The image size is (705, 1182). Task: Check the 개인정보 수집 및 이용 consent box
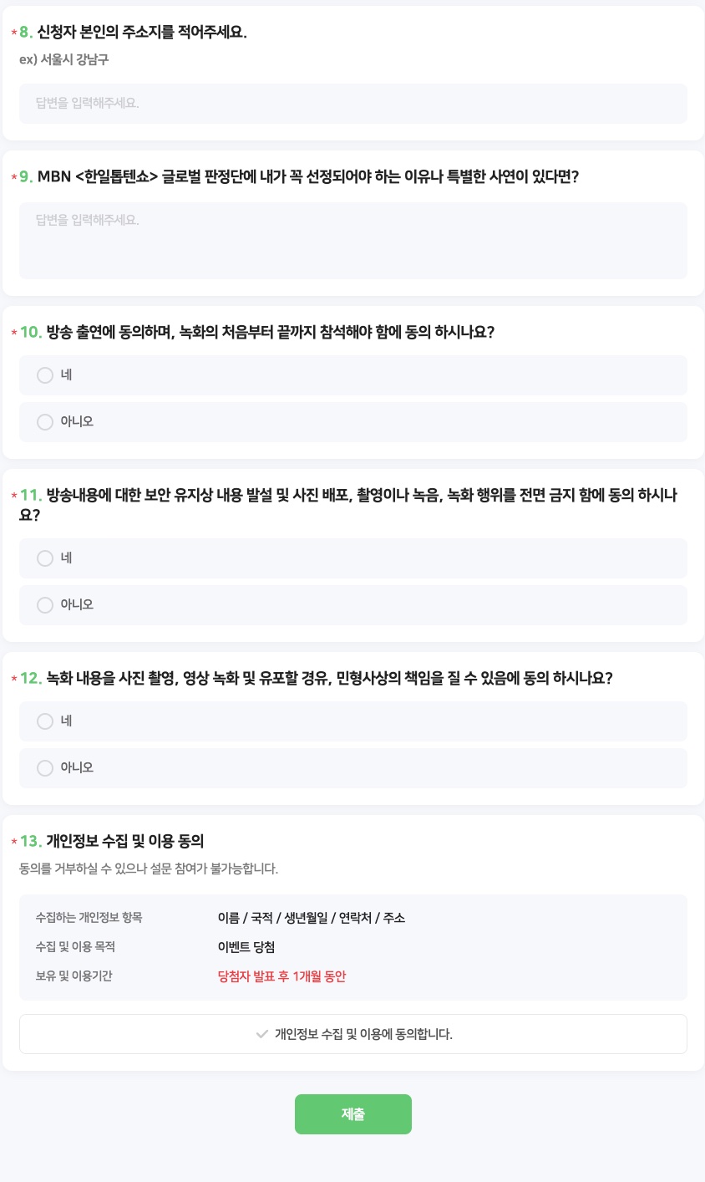coord(352,1033)
